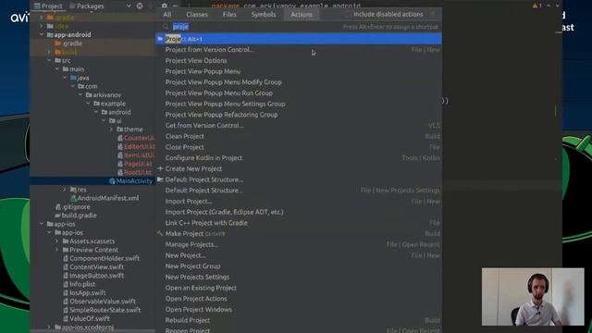Select the Actions search tab
Image resolution: width=592 pixels, height=333 pixels.
pos(302,15)
